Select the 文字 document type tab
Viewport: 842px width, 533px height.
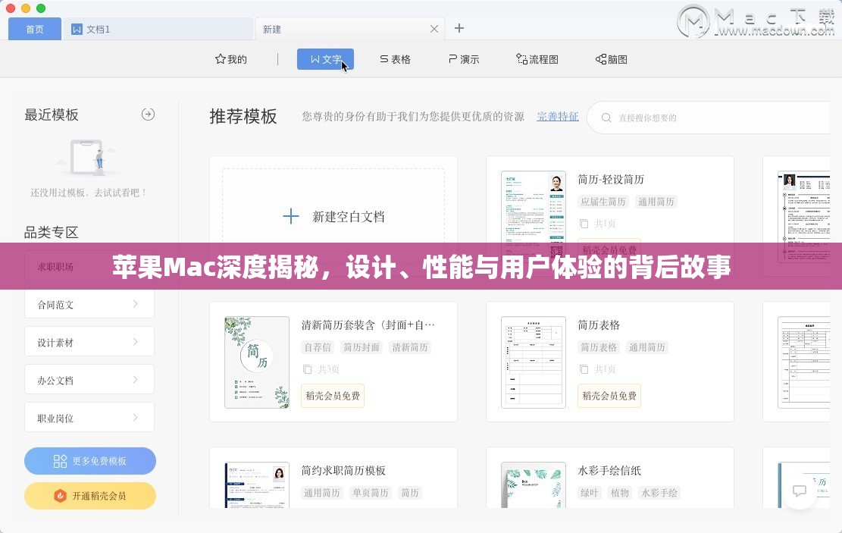(325, 59)
